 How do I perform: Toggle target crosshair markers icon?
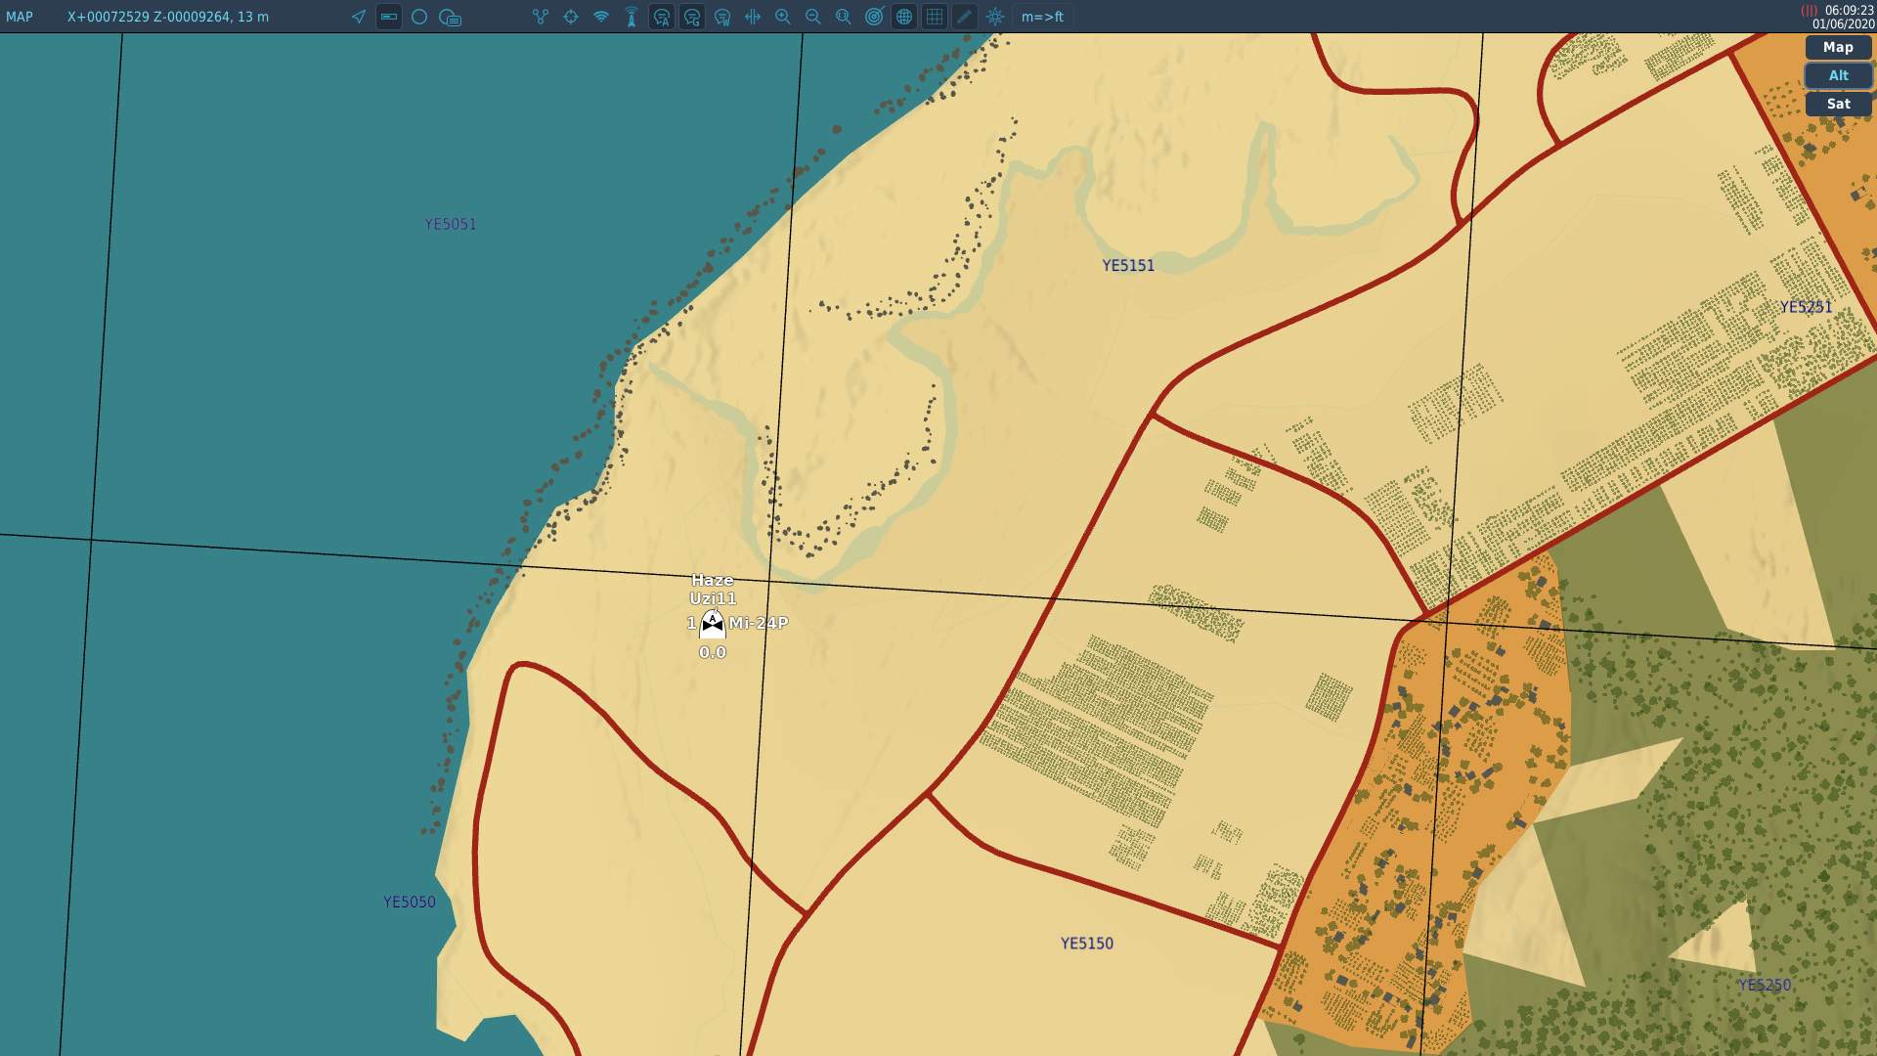571,17
